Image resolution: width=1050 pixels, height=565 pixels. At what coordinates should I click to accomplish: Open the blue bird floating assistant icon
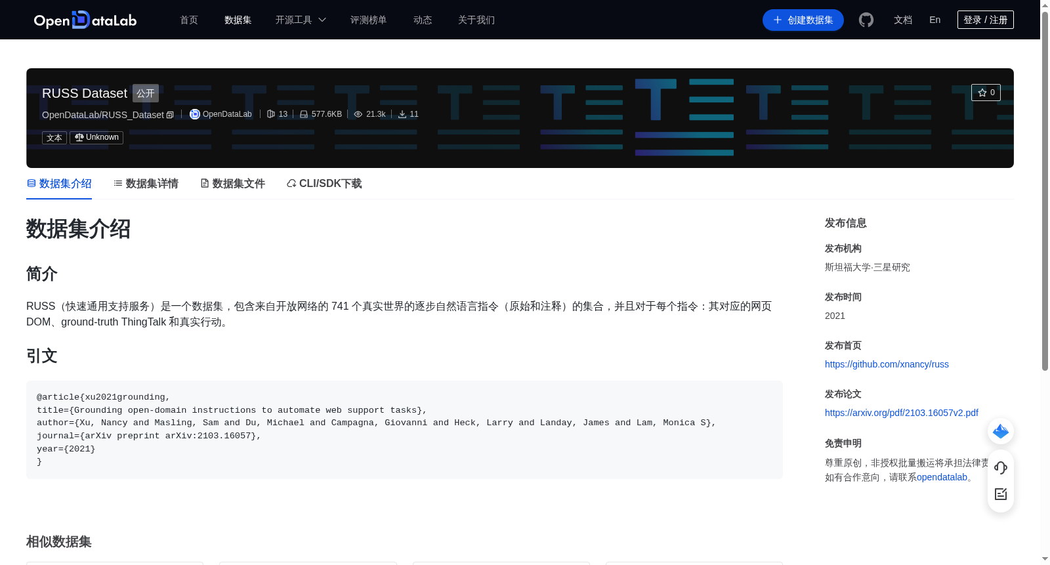1001,431
